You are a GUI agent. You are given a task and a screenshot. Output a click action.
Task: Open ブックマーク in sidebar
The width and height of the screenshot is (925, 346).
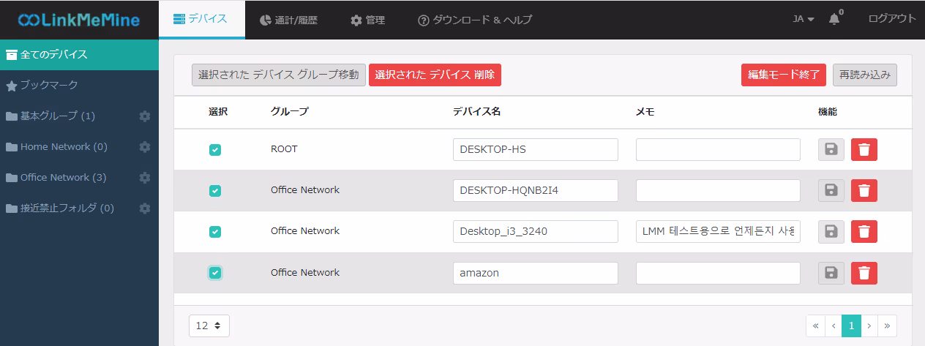point(79,86)
